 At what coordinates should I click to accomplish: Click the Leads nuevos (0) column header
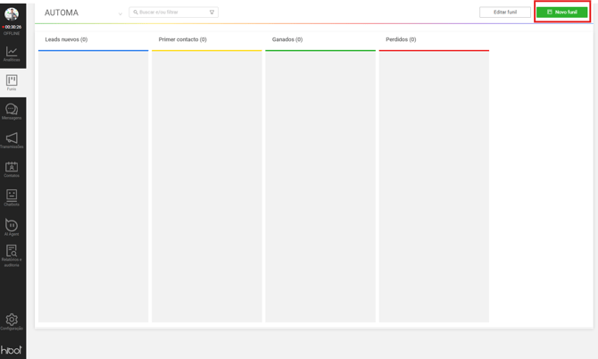click(66, 39)
